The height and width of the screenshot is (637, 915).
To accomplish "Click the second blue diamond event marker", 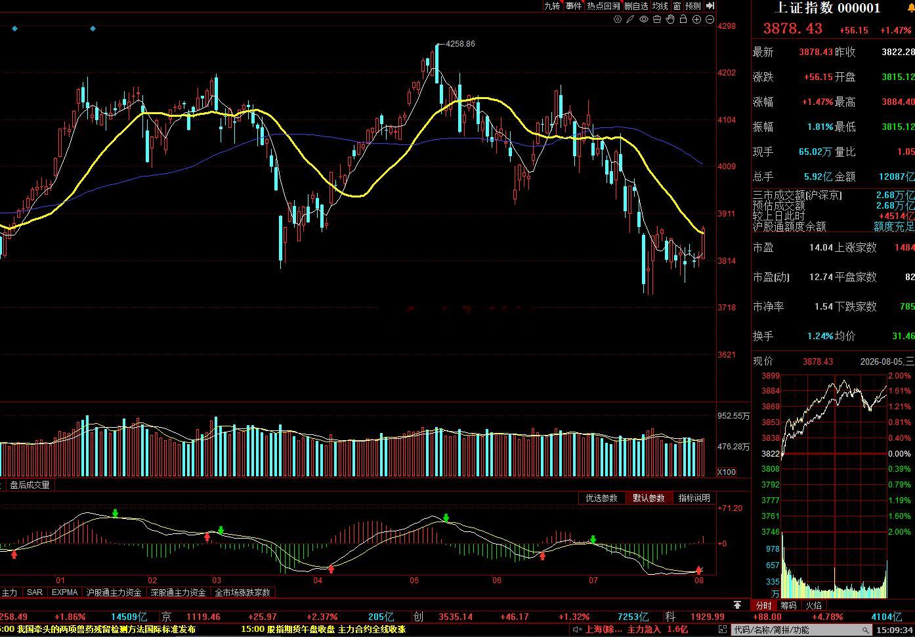I will [x=93, y=28].
